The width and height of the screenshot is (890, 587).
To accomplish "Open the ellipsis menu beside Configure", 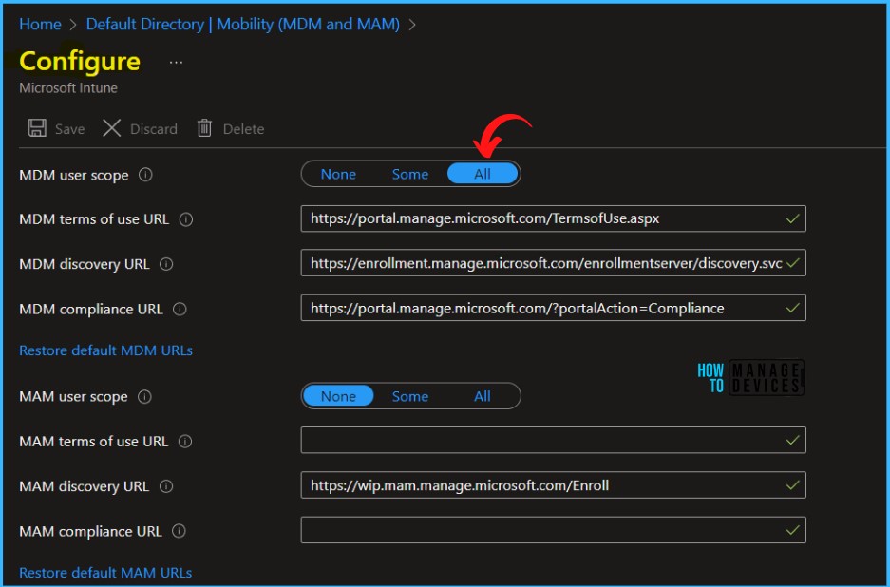I will click(x=176, y=63).
